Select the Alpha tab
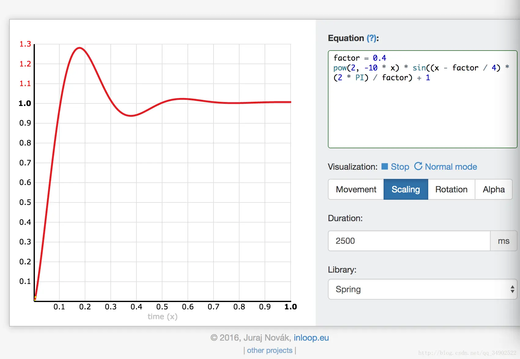This screenshot has width=520, height=359. [x=493, y=189]
